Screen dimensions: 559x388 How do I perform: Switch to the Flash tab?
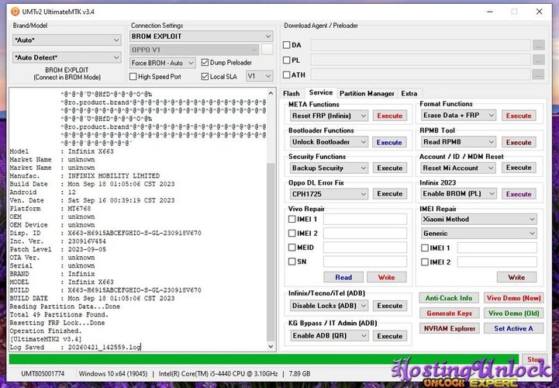(292, 94)
